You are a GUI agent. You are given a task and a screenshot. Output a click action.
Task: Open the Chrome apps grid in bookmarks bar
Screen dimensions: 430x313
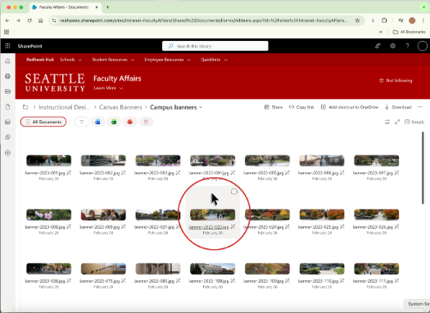(7, 32)
